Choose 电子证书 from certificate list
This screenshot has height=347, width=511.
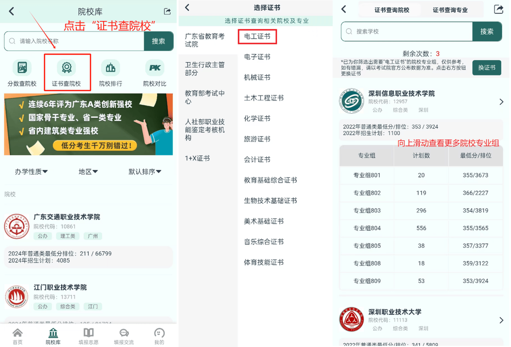(x=257, y=57)
